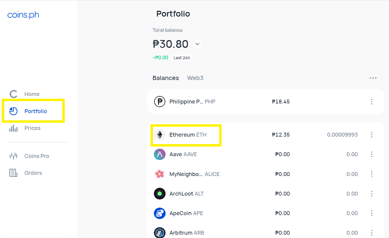This screenshot has height=238, width=389.
Task: Click the Aave token logo
Action: pyautogui.click(x=160, y=154)
